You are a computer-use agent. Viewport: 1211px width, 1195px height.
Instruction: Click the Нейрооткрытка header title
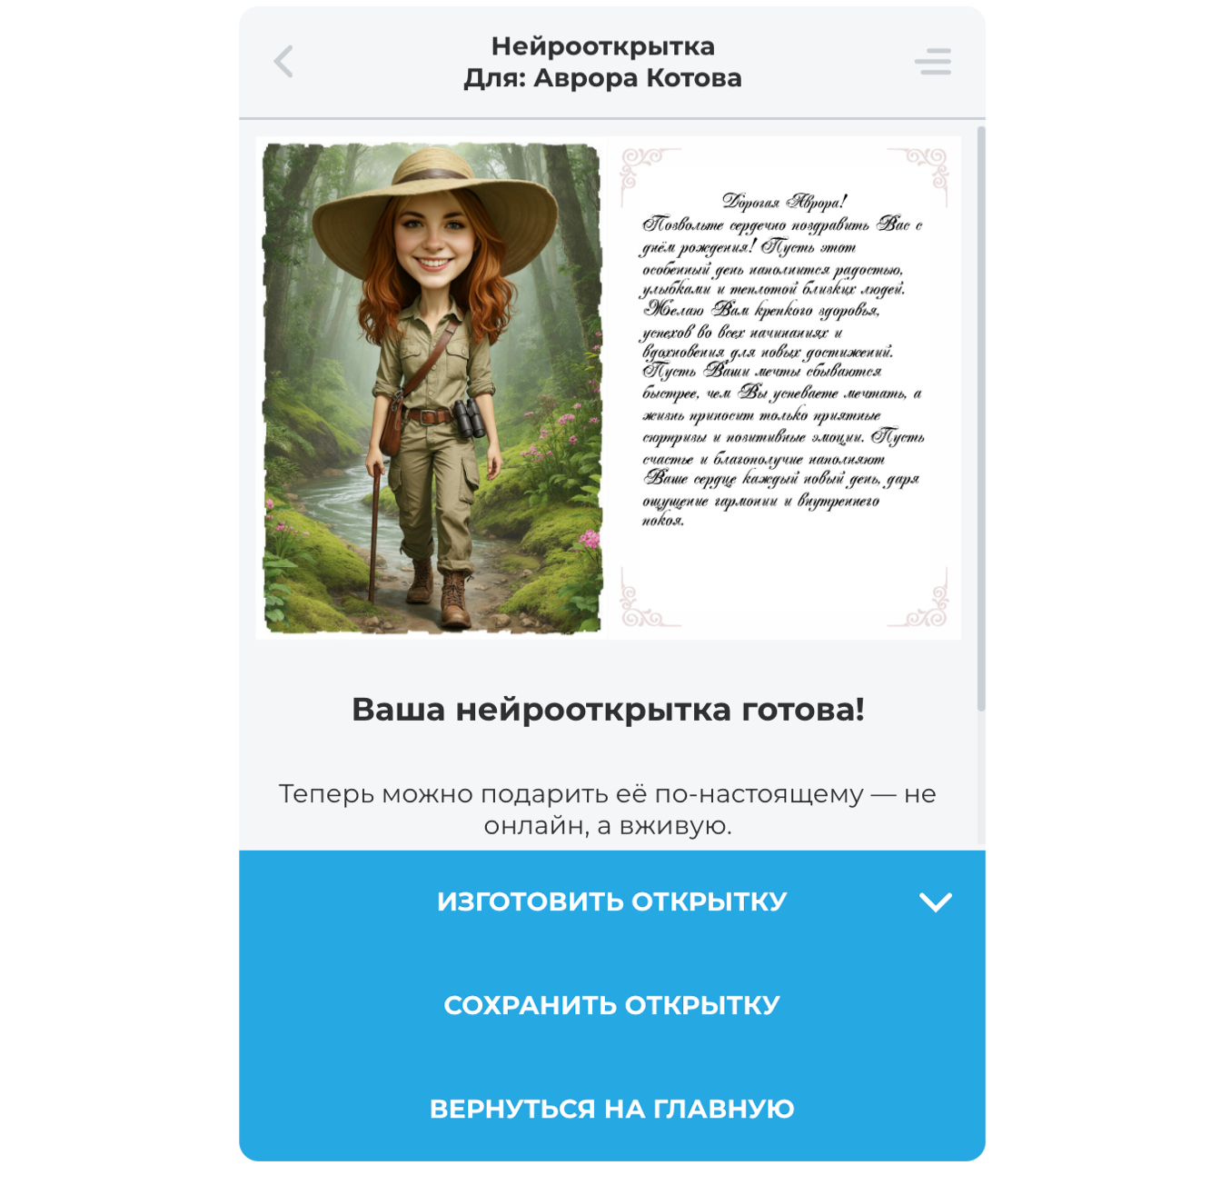[x=603, y=46]
